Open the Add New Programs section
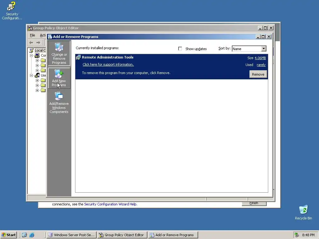 [59, 78]
